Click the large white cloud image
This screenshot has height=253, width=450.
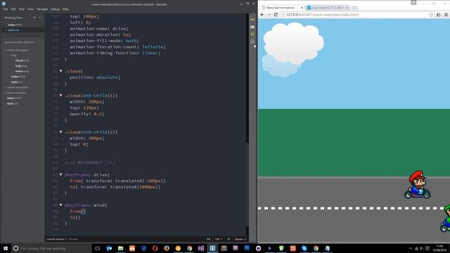pos(294,43)
